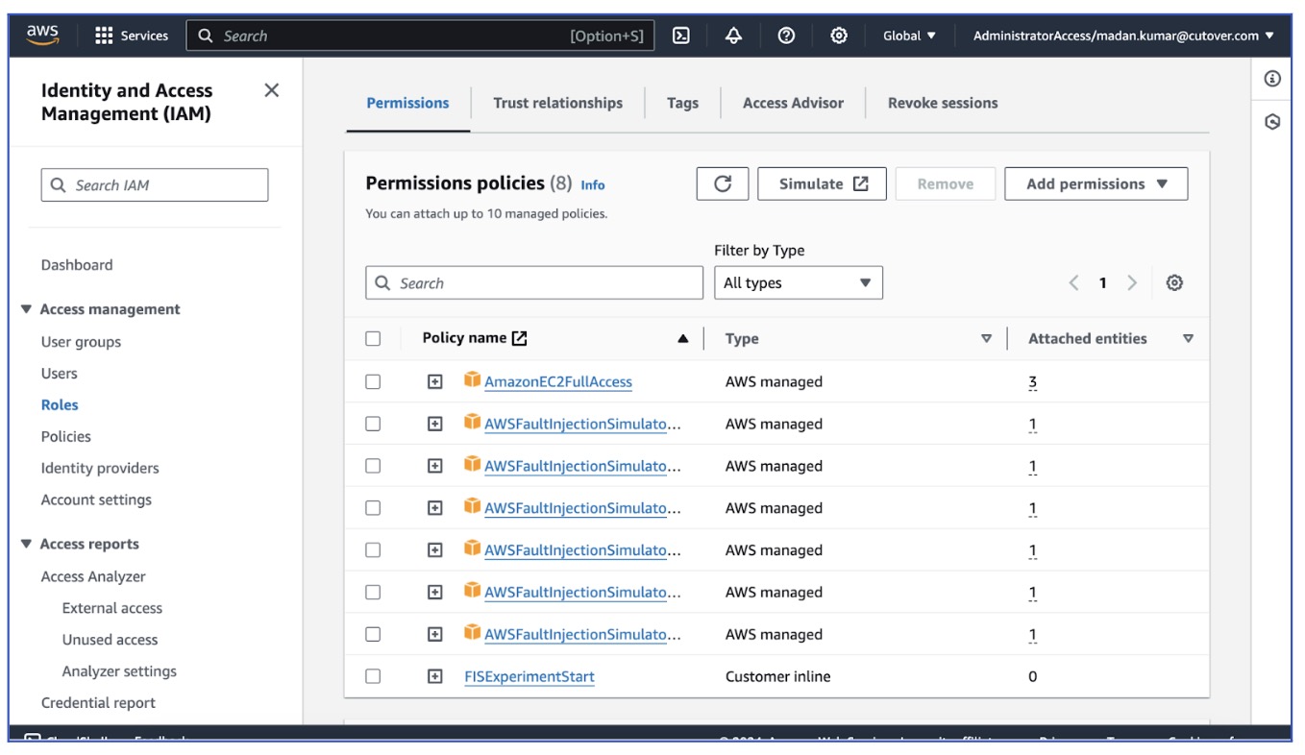The width and height of the screenshot is (1305, 755).
Task: Open the notifications bell
Action: (x=733, y=36)
